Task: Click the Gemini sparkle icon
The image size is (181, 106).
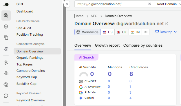Action: tap(81, 98)
